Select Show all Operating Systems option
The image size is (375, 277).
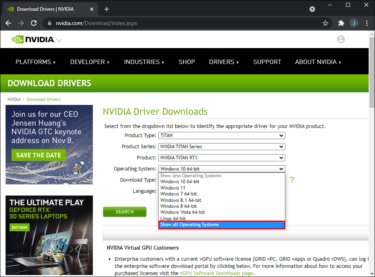221,225
